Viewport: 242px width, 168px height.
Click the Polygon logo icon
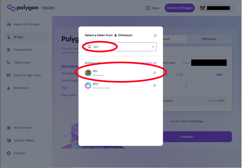pos(11,8)
